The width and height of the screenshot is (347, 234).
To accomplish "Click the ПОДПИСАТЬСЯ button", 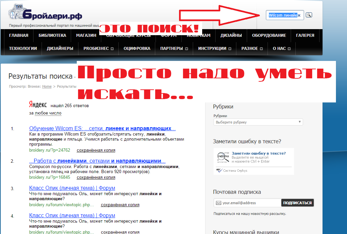I will pyautogui.click(x=297, y=203).
